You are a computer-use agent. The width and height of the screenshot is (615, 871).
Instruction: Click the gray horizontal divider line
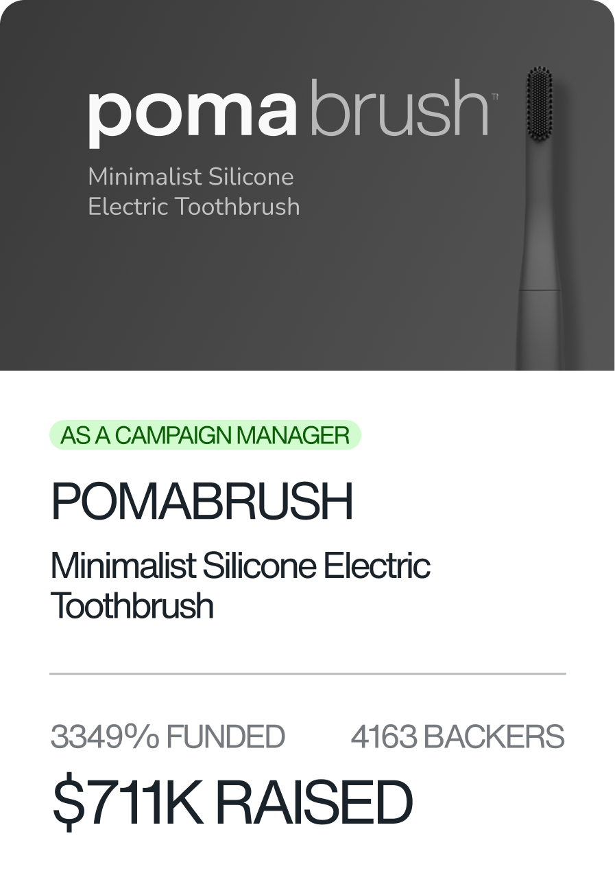point(307,674)
